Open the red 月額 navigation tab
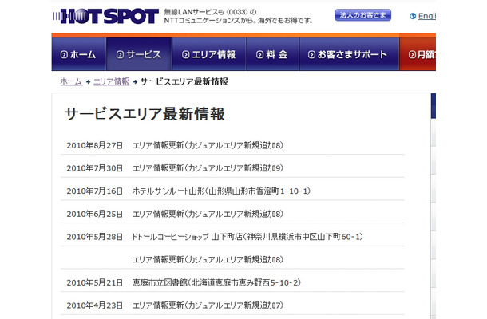487x319 pixels. coord(418,54)
